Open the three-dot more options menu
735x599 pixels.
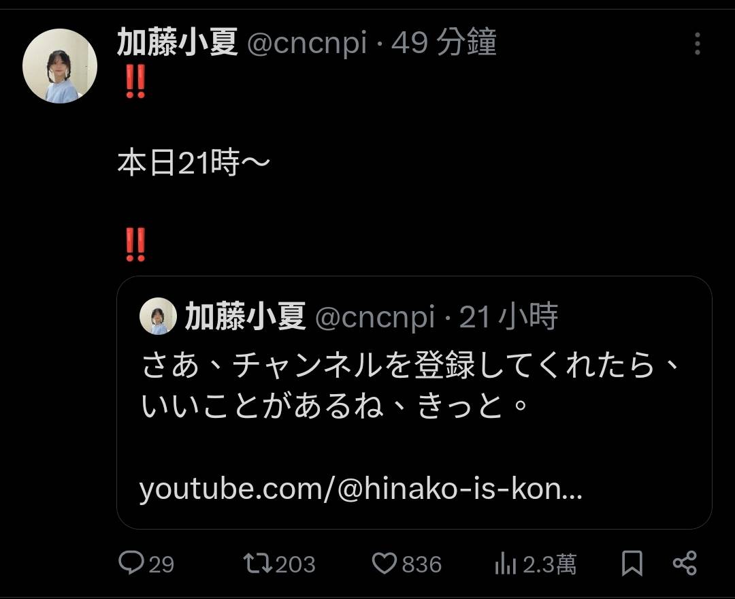point(697,44)
